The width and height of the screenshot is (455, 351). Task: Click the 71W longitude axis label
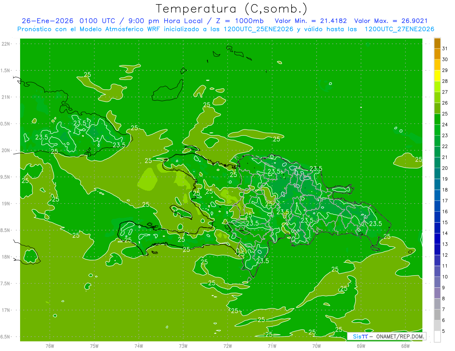(272, 346)
